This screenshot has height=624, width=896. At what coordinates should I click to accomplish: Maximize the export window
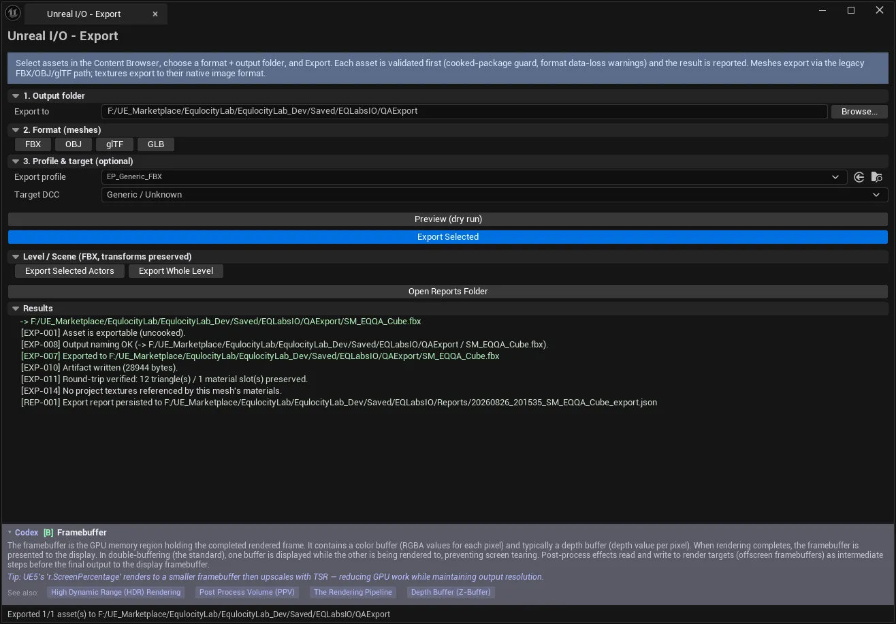pyautogui.click(x=851, y=10)
